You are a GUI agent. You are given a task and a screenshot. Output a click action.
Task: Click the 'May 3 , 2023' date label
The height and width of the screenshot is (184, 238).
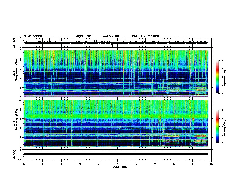pyautogui.click(x=84, y=36)
